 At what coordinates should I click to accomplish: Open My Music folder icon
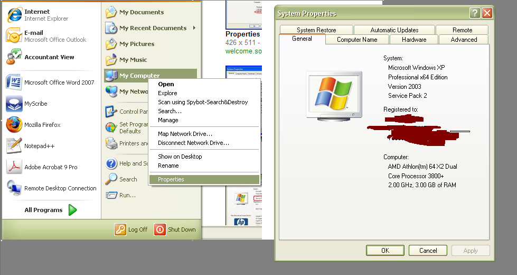tap(111, 60)
